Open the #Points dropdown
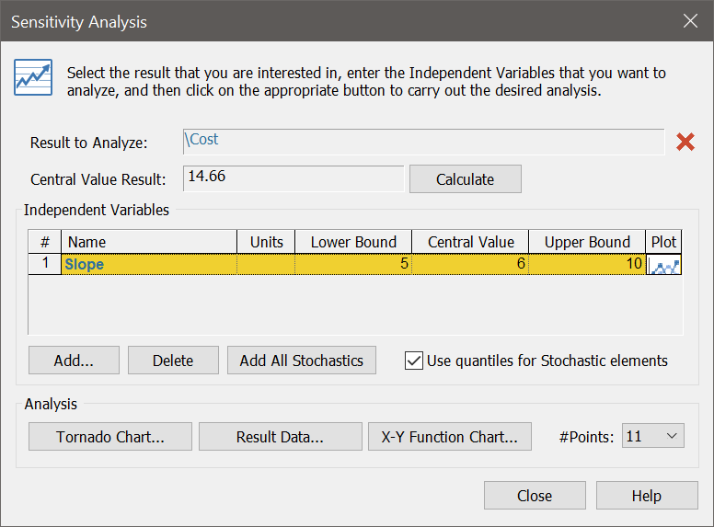 click(652, 436)
